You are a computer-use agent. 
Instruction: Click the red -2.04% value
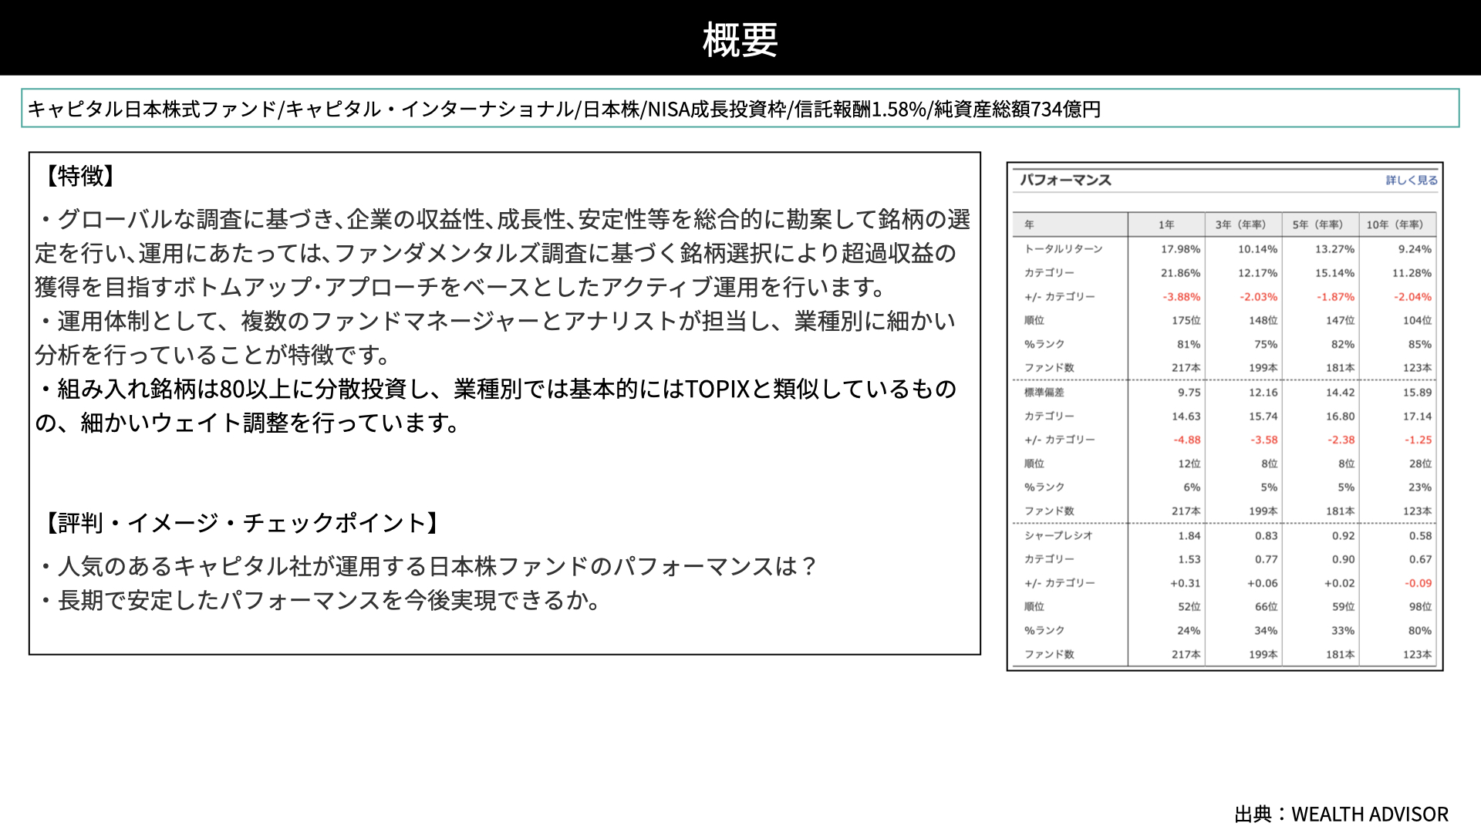[x=1413, y=297]
